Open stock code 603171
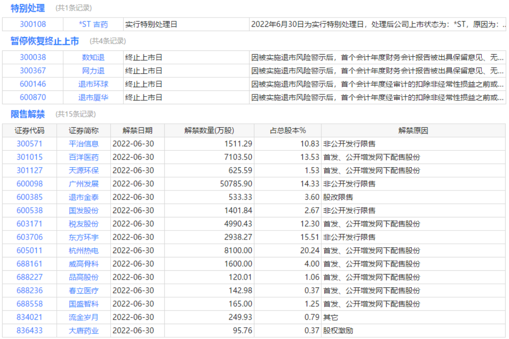Viewport: 509px width, 339px height. [x=29, y=224]
